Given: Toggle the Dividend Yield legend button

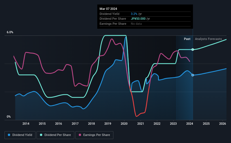Looking at the screenshot, I should click(x=20, y=135).
